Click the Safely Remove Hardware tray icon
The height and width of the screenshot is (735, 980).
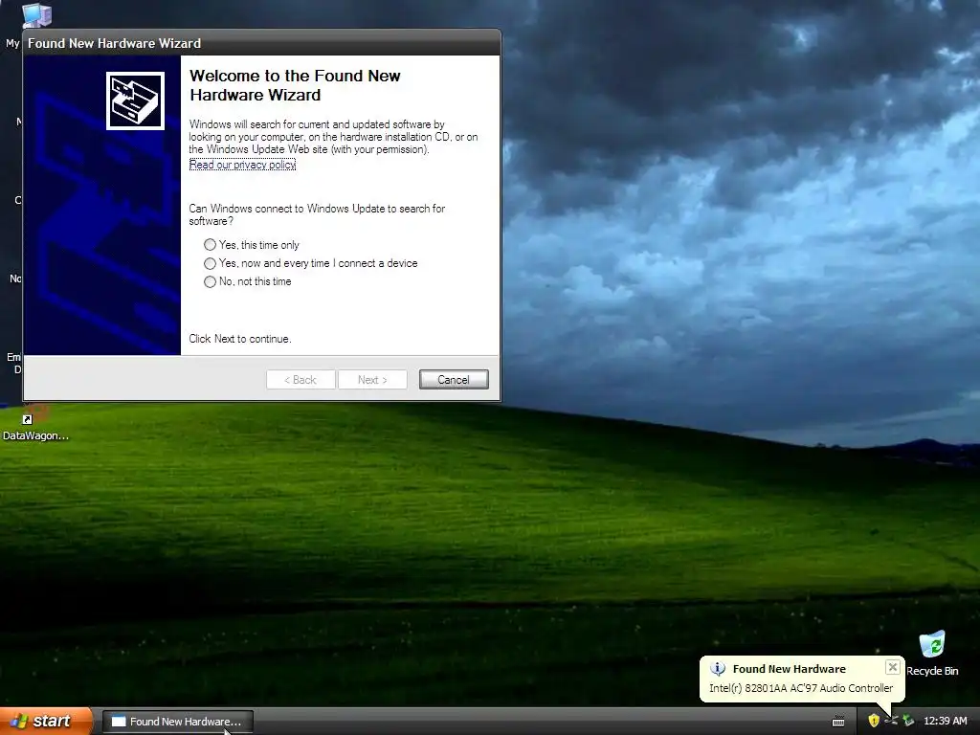908,721
